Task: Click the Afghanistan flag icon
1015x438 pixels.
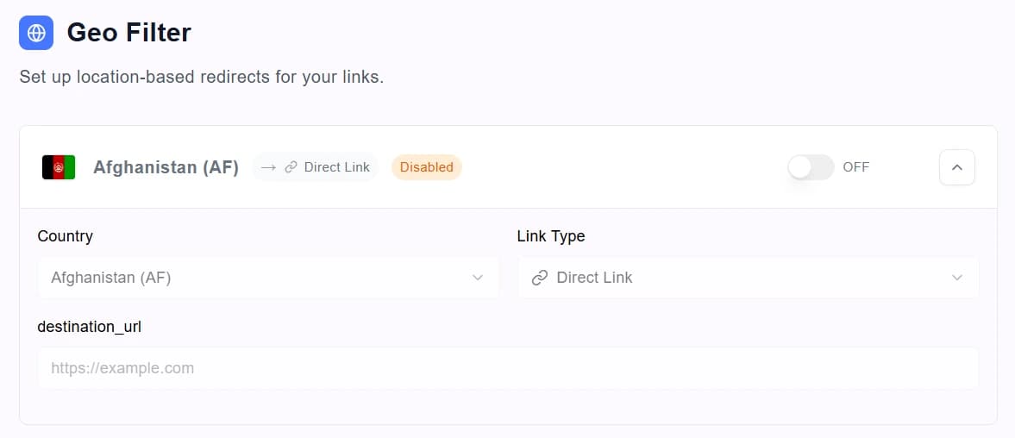Action: pos(59,167)
